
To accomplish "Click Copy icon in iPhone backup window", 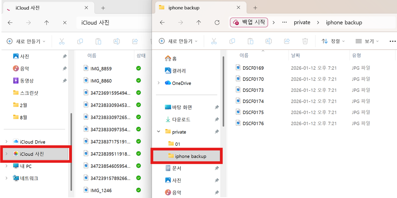I will pyautogui.click(x=232, y=41).
